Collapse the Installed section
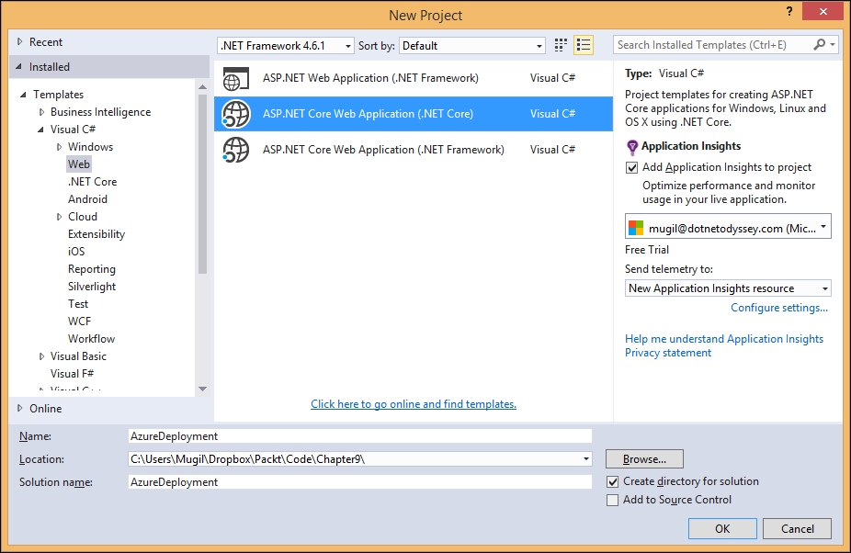 tap(19, 67)
